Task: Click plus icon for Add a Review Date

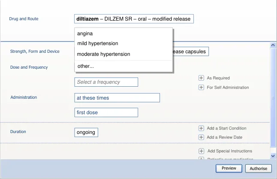Action: pos(201,137)
